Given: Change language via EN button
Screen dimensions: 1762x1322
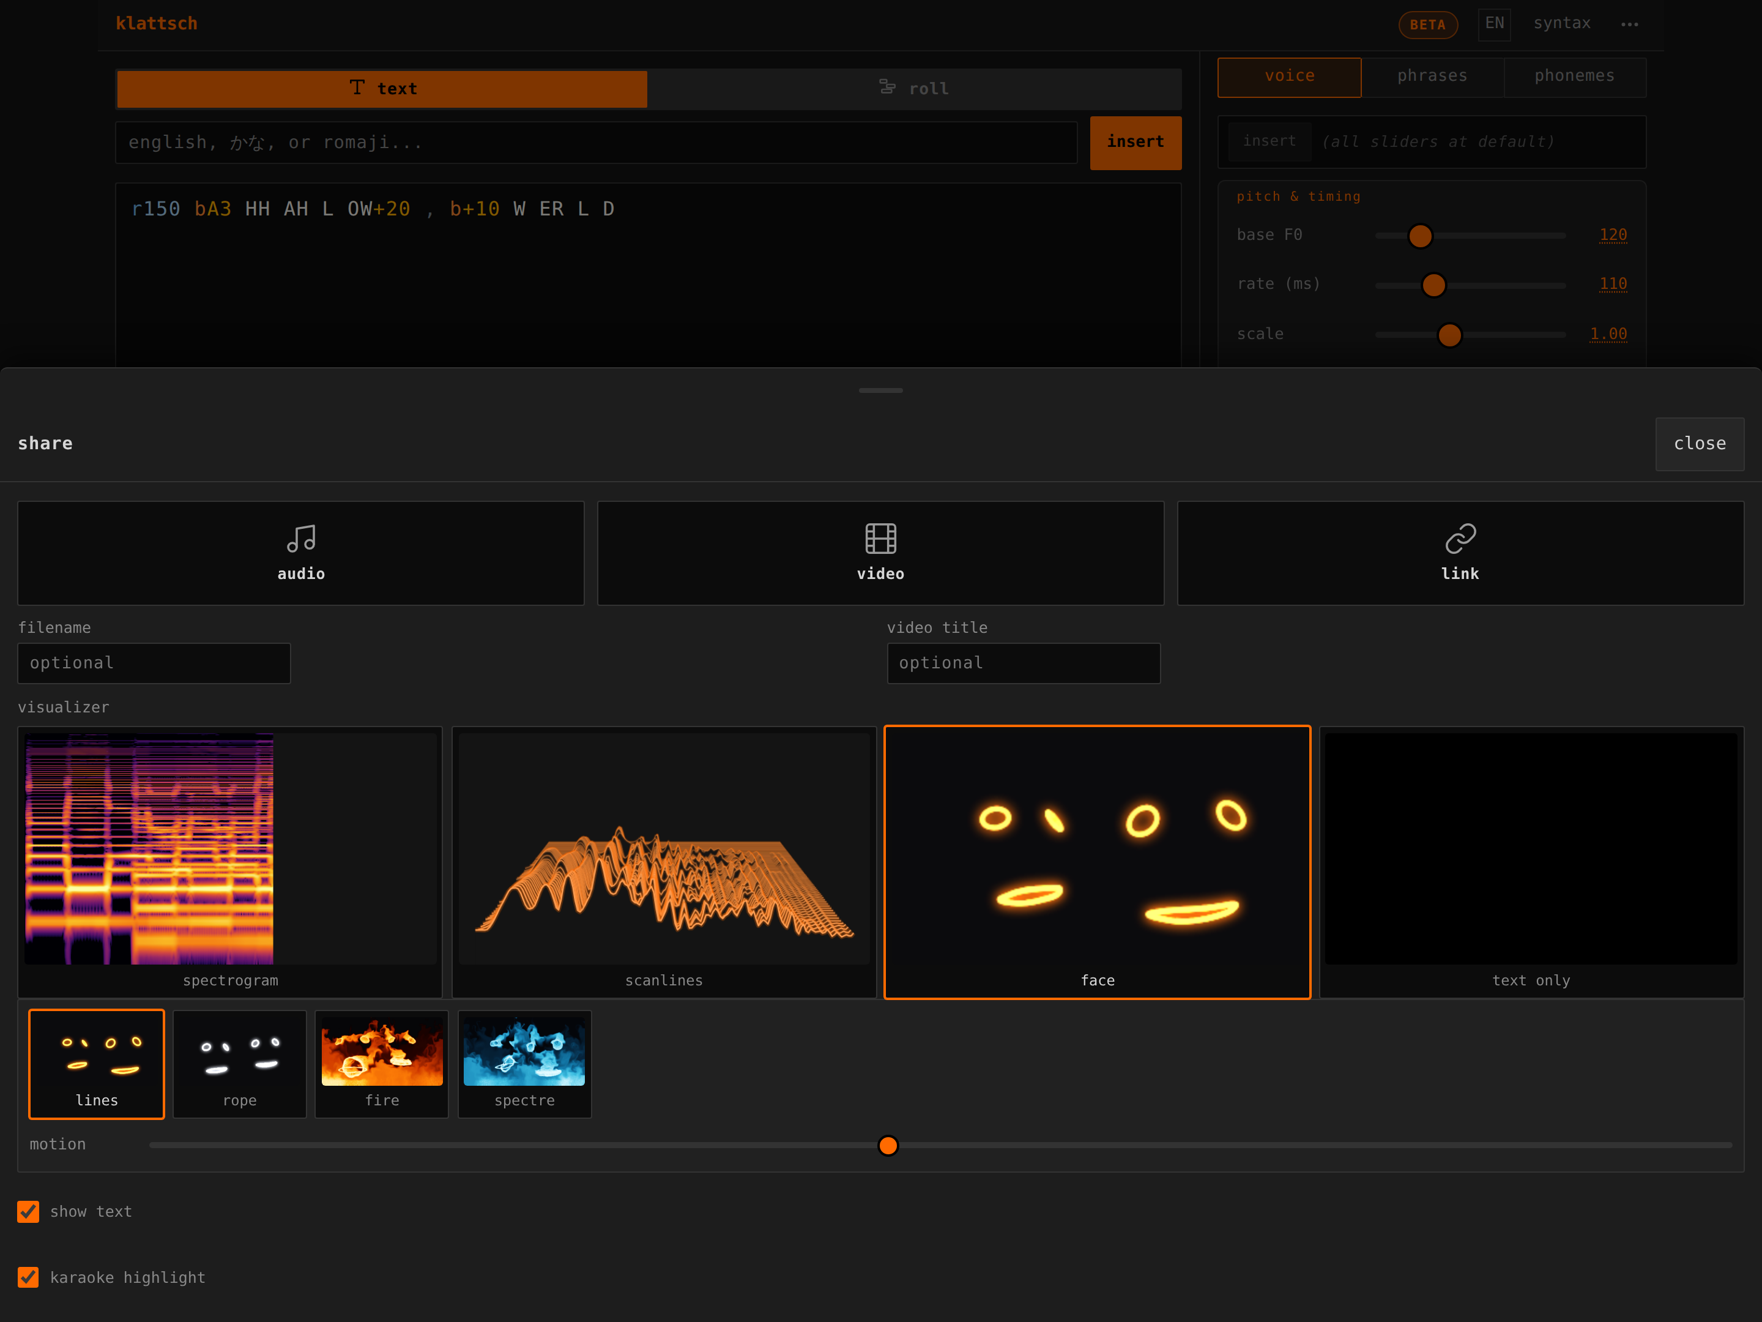Looking at the screenshot, I should click(1495, 24).
